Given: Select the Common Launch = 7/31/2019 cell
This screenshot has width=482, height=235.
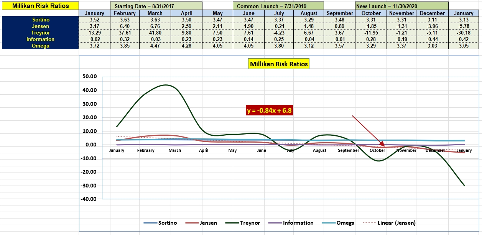Looking at the screenshot, I should (x=278, y=6).
